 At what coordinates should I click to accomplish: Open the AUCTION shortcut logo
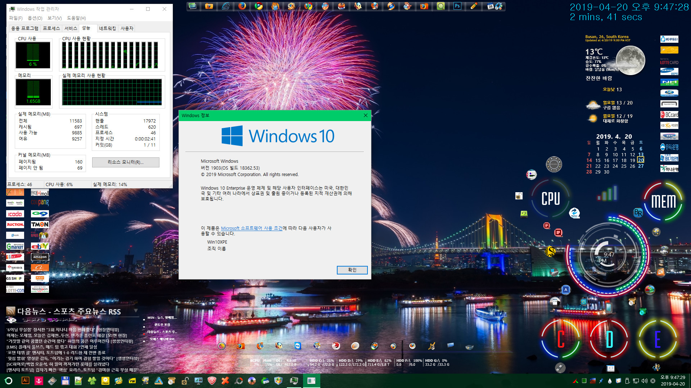[x=15, y=224]
